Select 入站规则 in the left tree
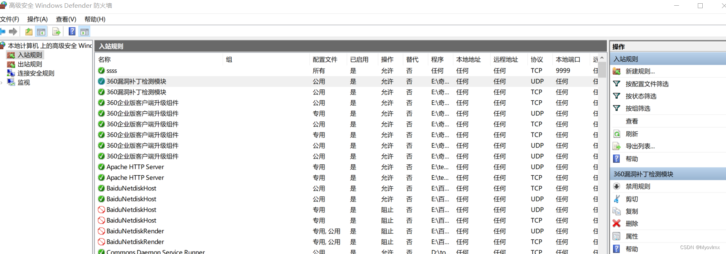Screen dimensions: 726x254 coord(30,55)
